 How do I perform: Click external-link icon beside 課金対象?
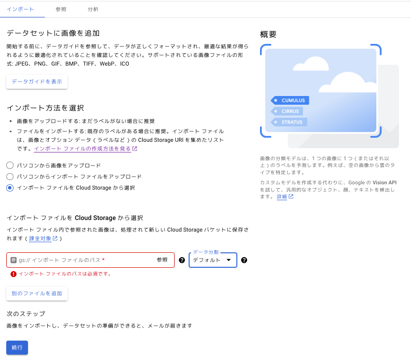click(x=55, y=238)
